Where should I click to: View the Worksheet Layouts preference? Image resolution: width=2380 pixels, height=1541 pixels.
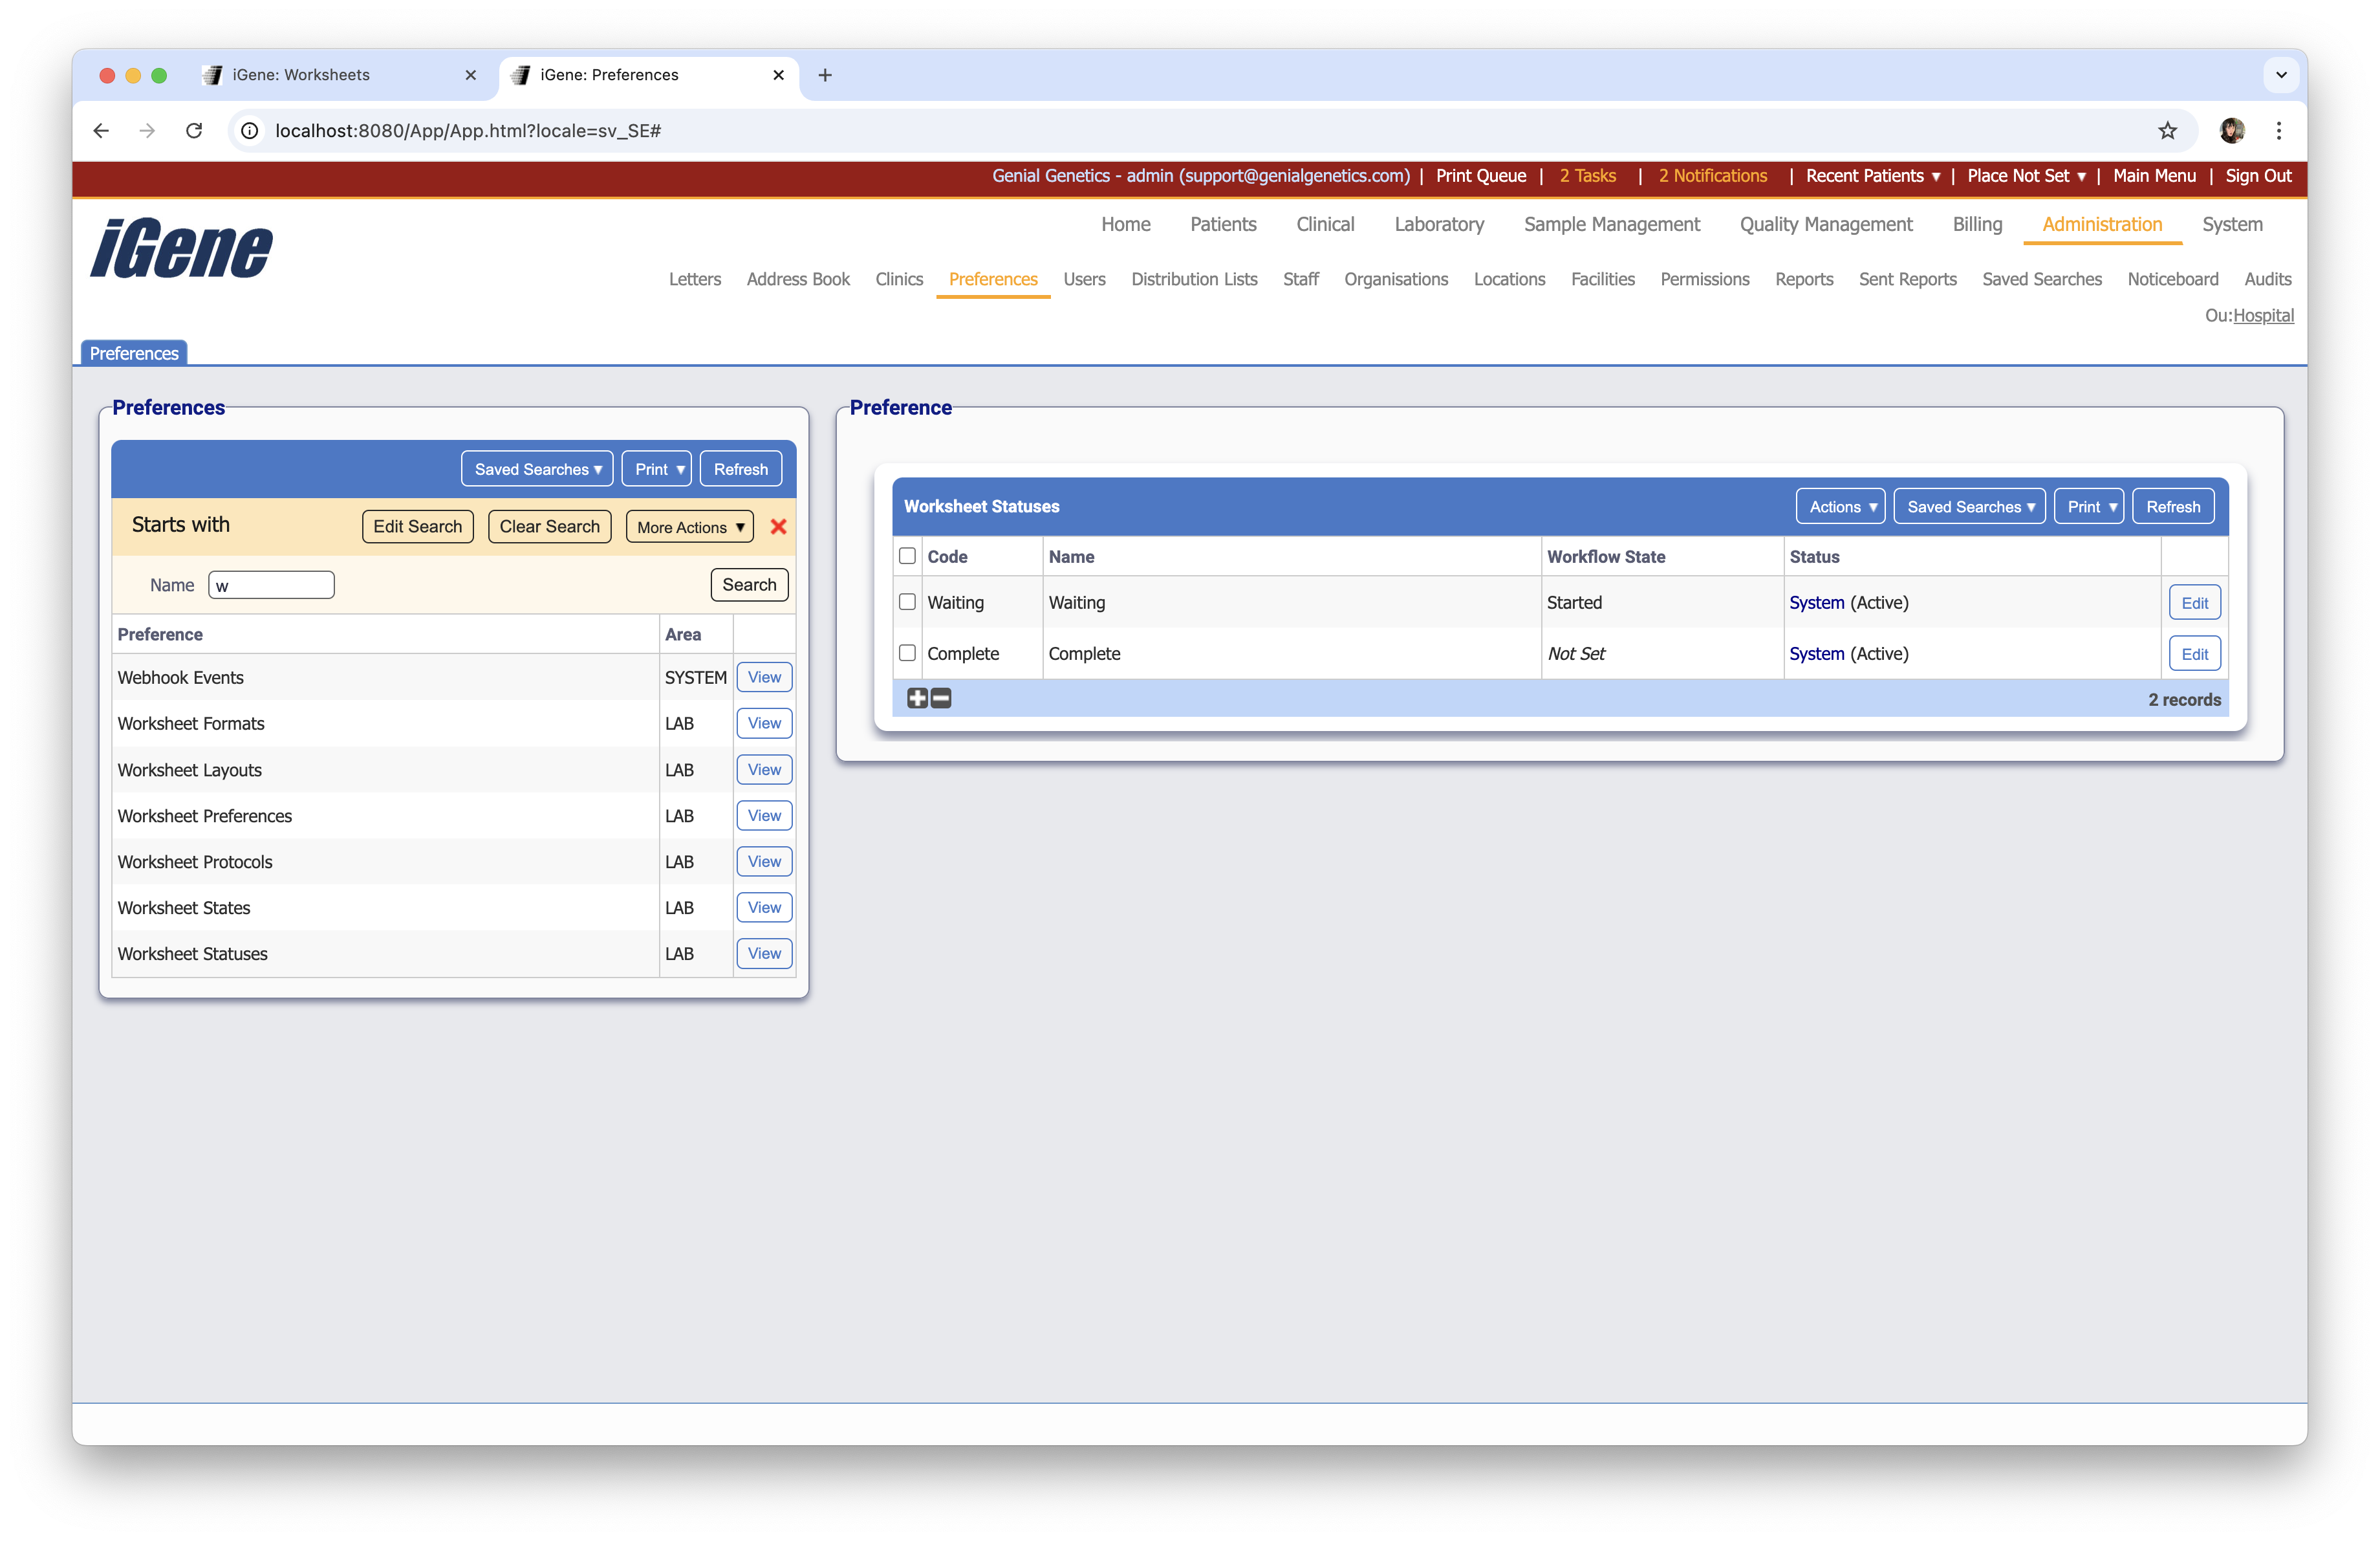click(x=764, y=770)
